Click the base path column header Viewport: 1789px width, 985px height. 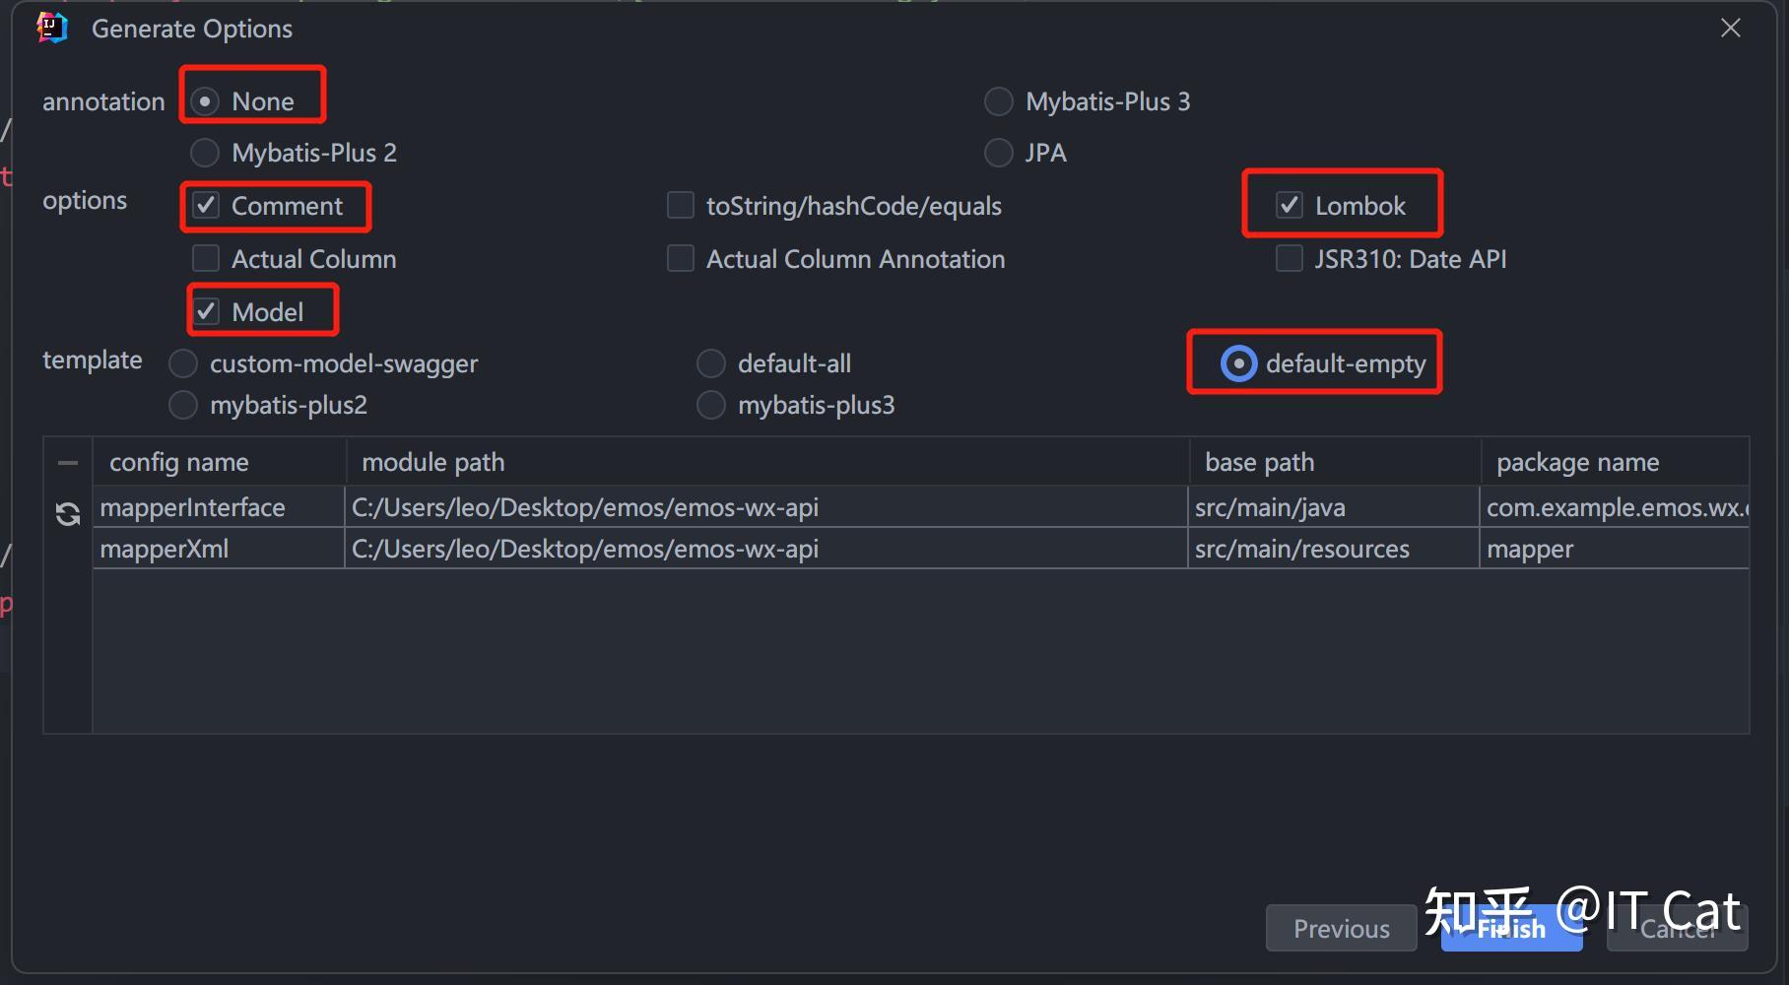coord(1334,462)
